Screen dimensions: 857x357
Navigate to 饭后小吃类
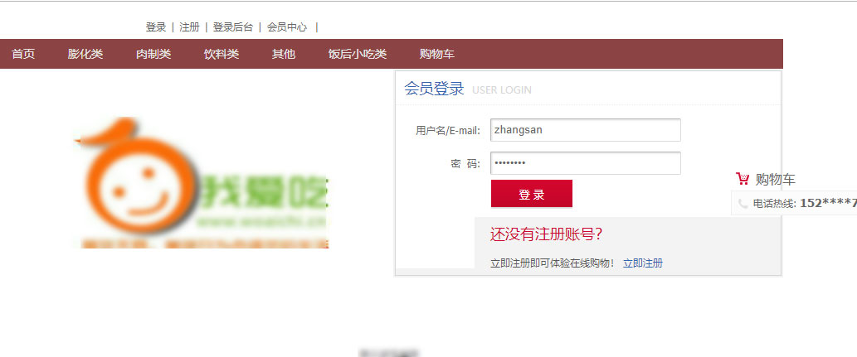(x=358, y=54)
